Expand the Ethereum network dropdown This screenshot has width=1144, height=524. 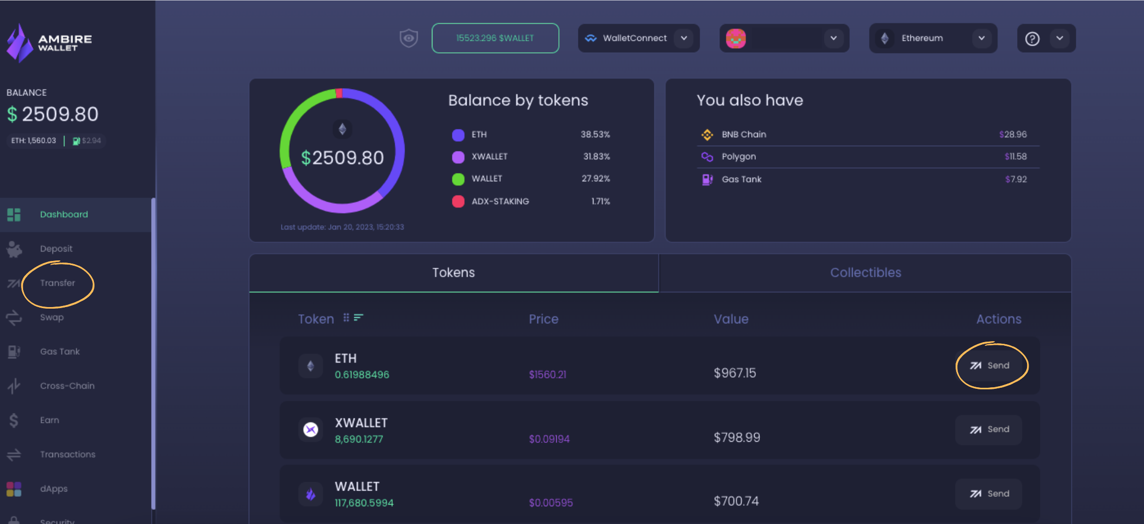[x=981, y=38]
